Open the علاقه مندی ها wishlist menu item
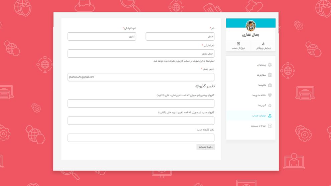Image resolution: width=331 pixels, height=186 pixels. 251,95
